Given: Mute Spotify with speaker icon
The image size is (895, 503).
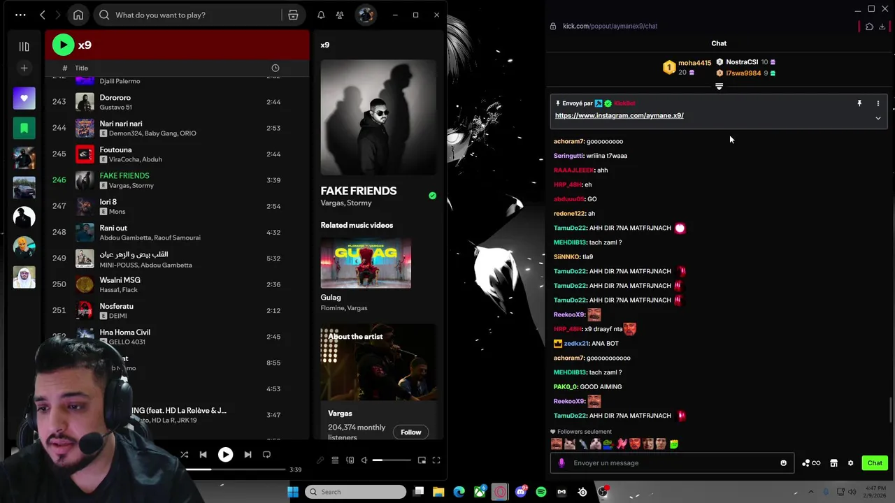Looking at the screenshot, I should coord(364,460).
